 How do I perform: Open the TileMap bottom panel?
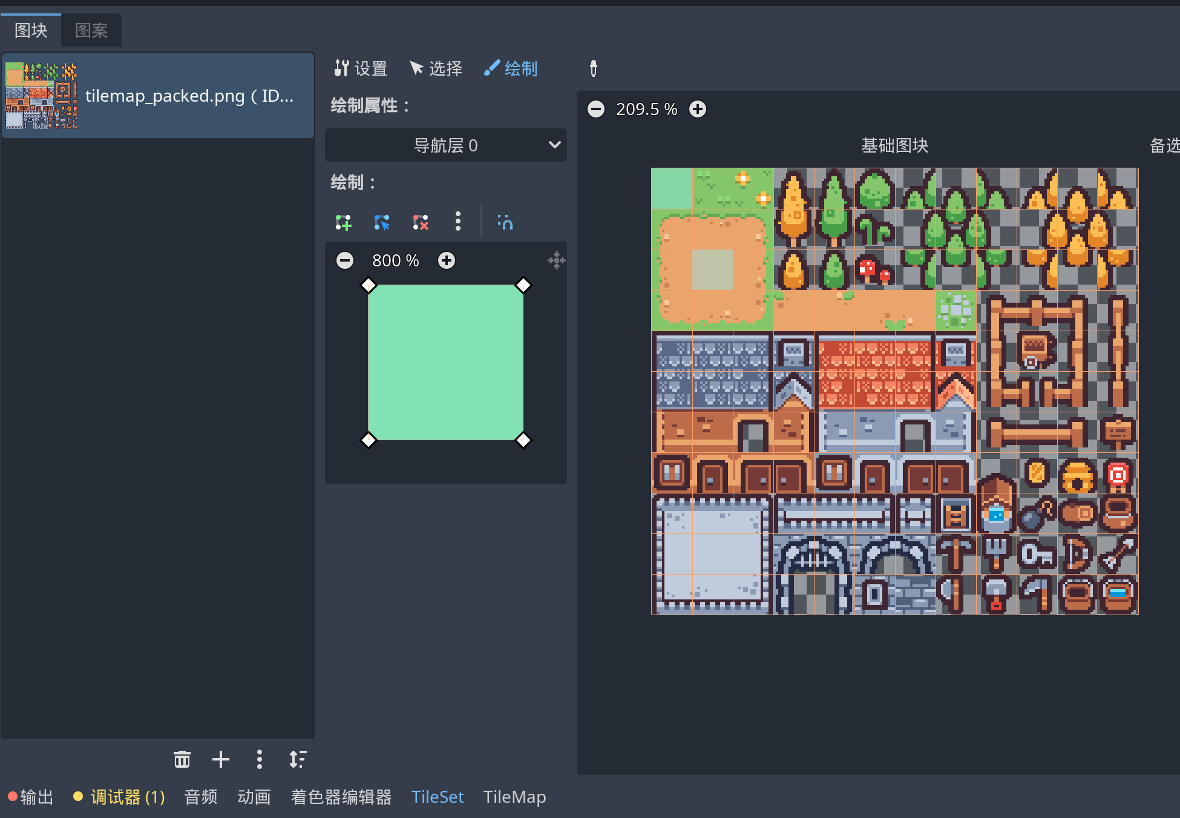(514, 797)
